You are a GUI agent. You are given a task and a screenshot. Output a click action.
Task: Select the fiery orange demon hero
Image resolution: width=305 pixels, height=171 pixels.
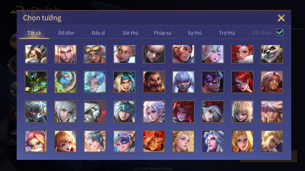click(x=154, y=141)
